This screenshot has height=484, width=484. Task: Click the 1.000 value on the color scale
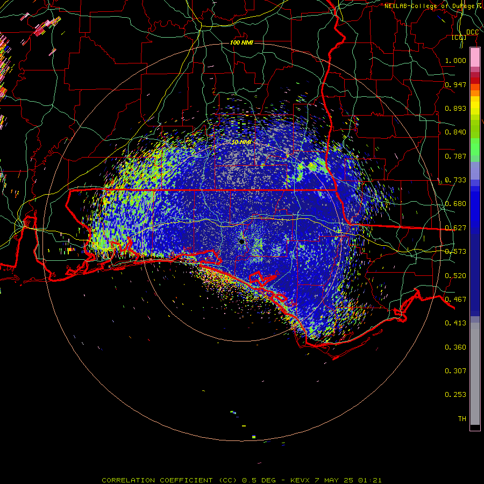pyautogui.click(x=455, y=60)
